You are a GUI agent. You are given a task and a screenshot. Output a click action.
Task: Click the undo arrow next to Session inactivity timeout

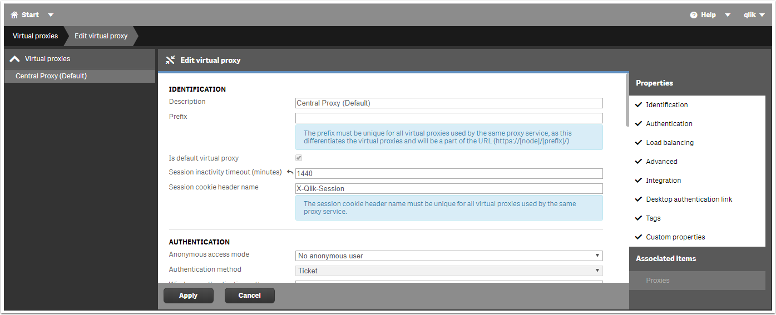[x=290, y=173]
